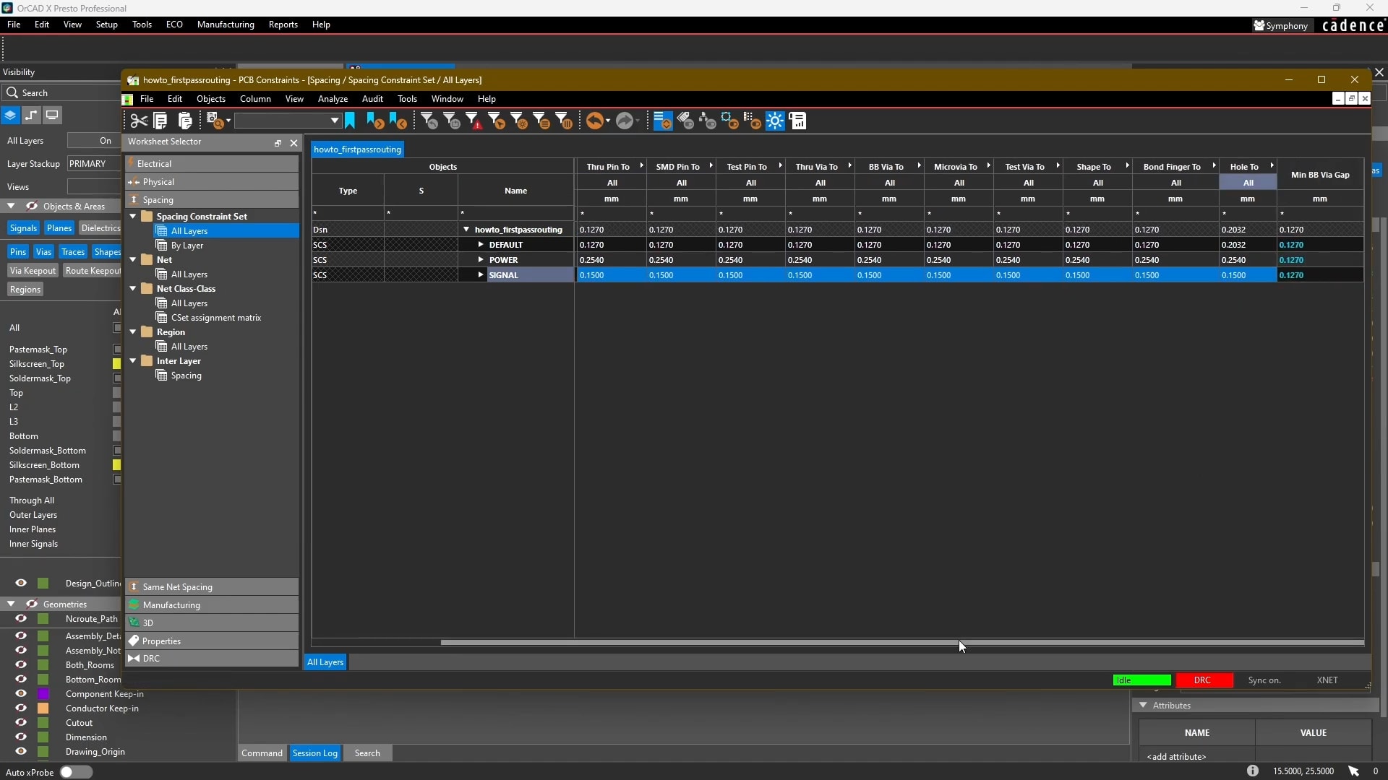The height and width of the screenshot is (780, 1388).
Task: Go to previous bookmark icon
Action: tap(398, 121)
